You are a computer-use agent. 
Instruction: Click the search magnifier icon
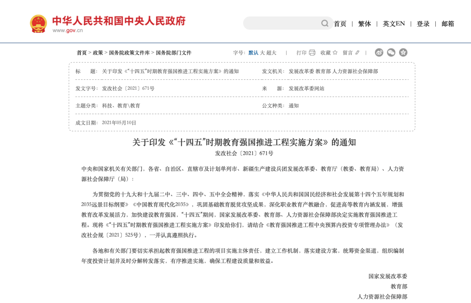324,24
